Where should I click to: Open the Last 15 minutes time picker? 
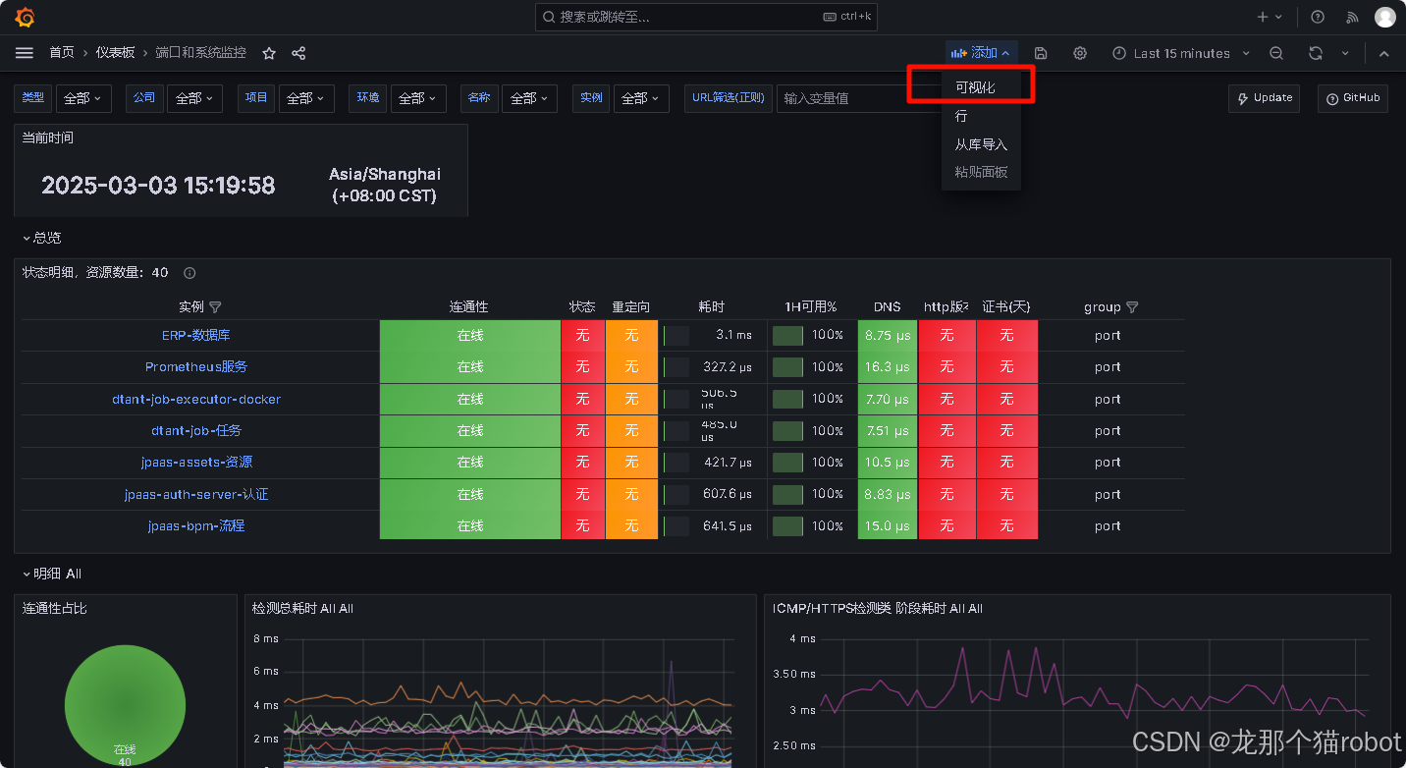[1181, 53]
